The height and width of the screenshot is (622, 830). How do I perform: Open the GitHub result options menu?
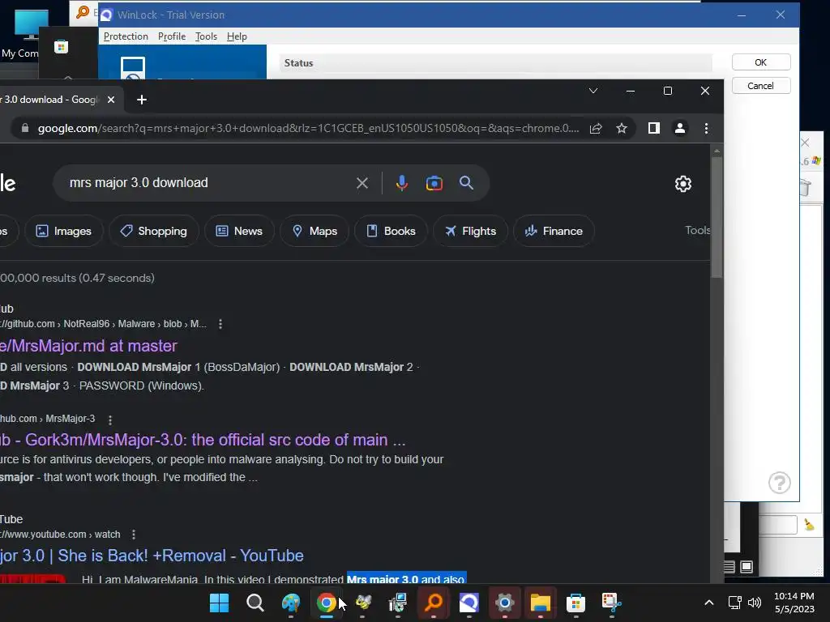[220, 324]
